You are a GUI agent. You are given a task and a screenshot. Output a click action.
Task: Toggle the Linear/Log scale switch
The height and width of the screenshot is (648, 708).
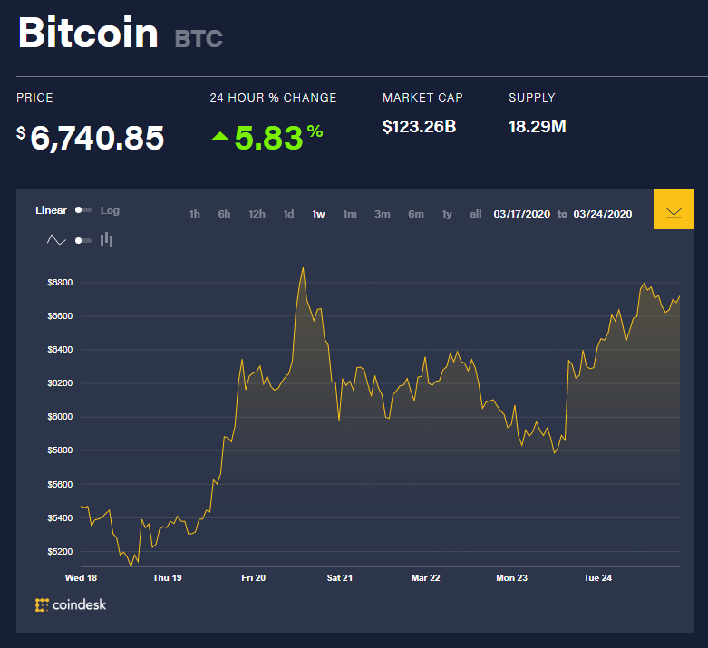[x=83, y=210]
